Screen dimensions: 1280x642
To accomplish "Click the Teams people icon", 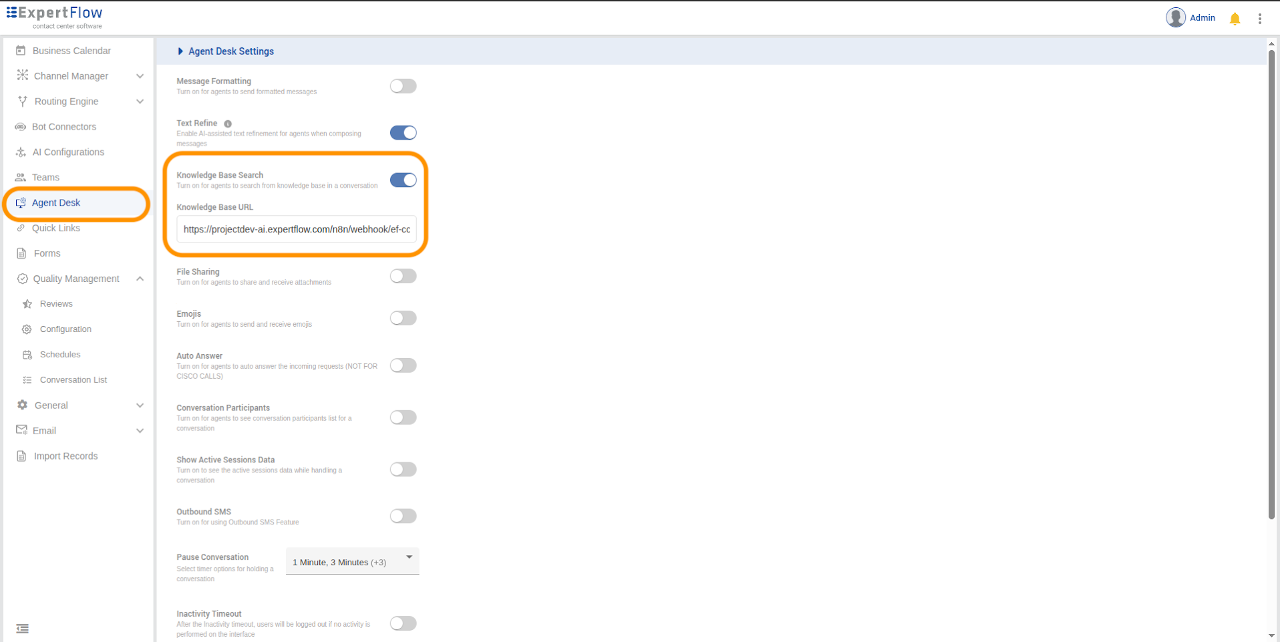I will point(21,177).
